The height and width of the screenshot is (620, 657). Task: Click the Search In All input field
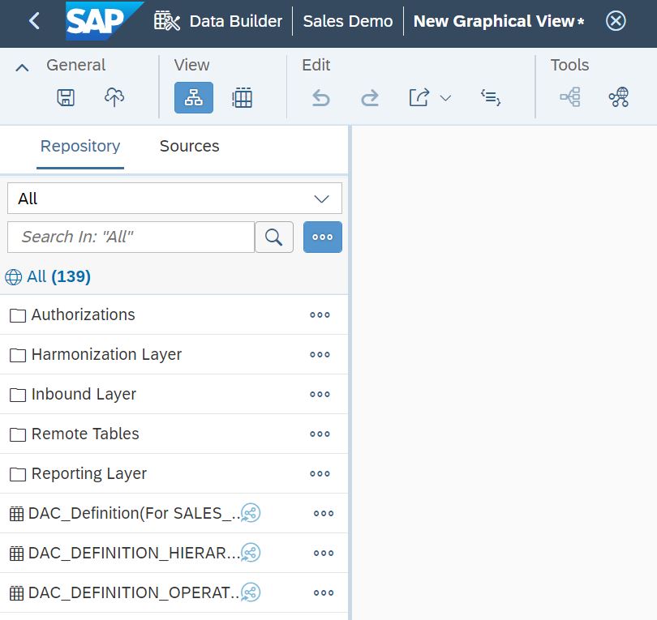pyautogui.click(x=131, y=237)
